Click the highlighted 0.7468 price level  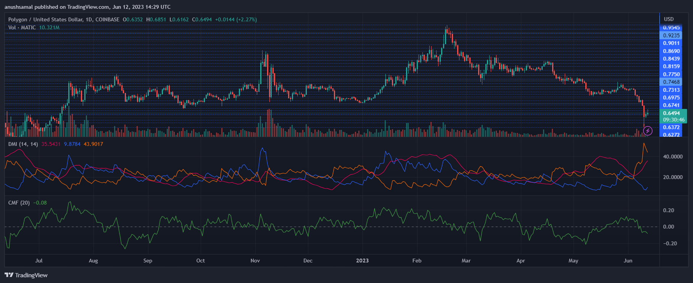point(671,82)
